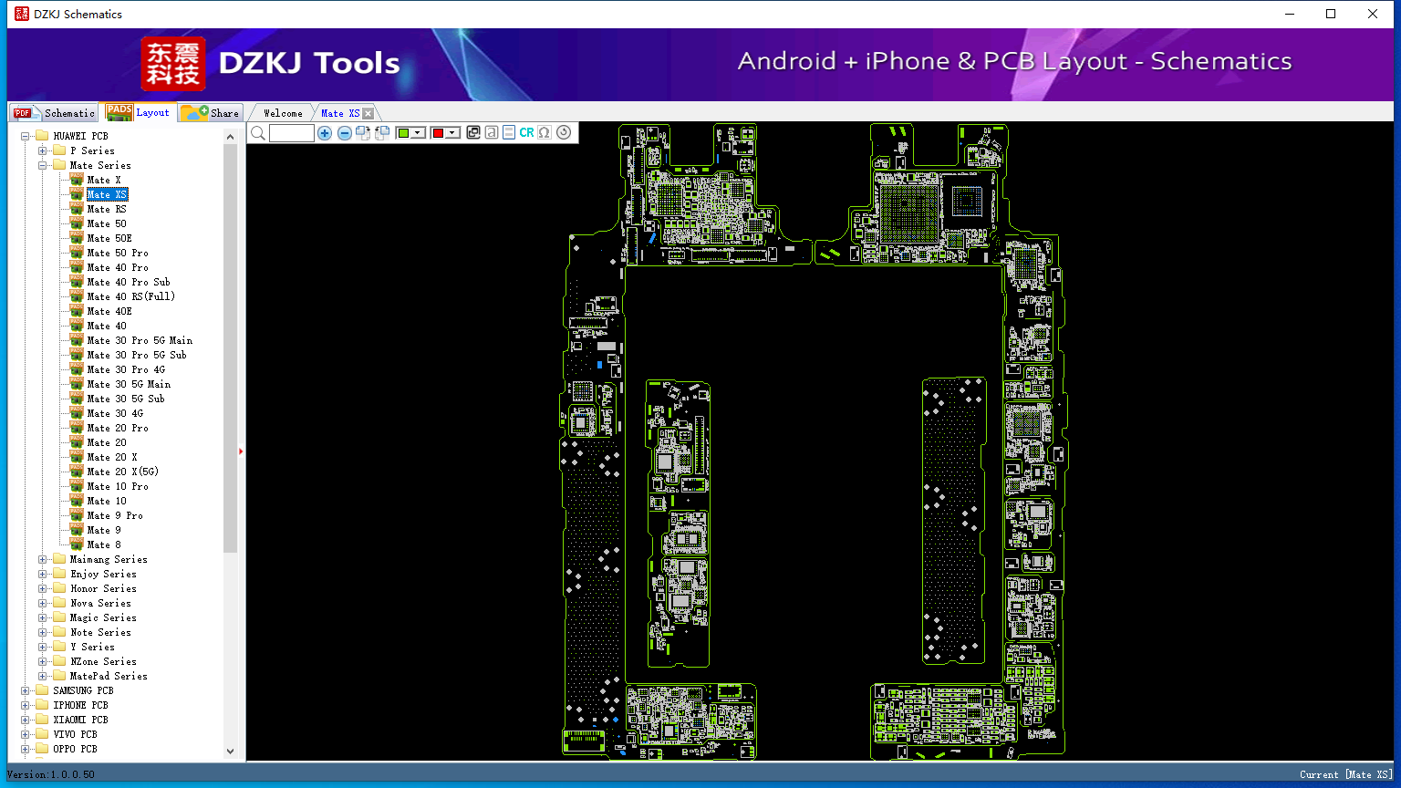1401x788 pixels.
Task: Click the Omega resistance icon
Action: pyautogui.click(x=545, y=133)
